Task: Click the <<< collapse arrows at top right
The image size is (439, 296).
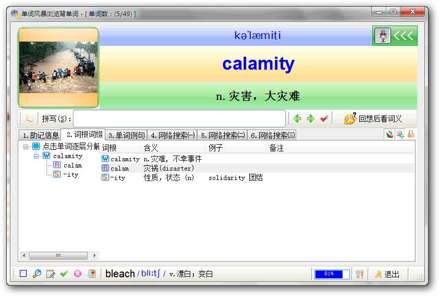Action: pyautogui.click(x=403, y=36)
